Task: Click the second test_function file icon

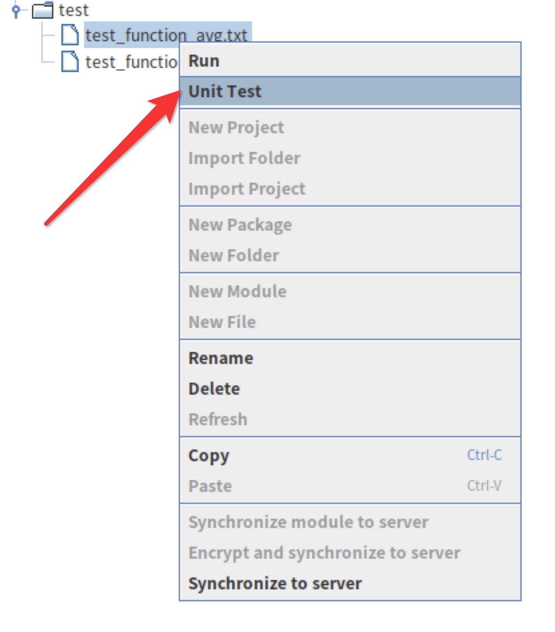Action: pos(70,61)
